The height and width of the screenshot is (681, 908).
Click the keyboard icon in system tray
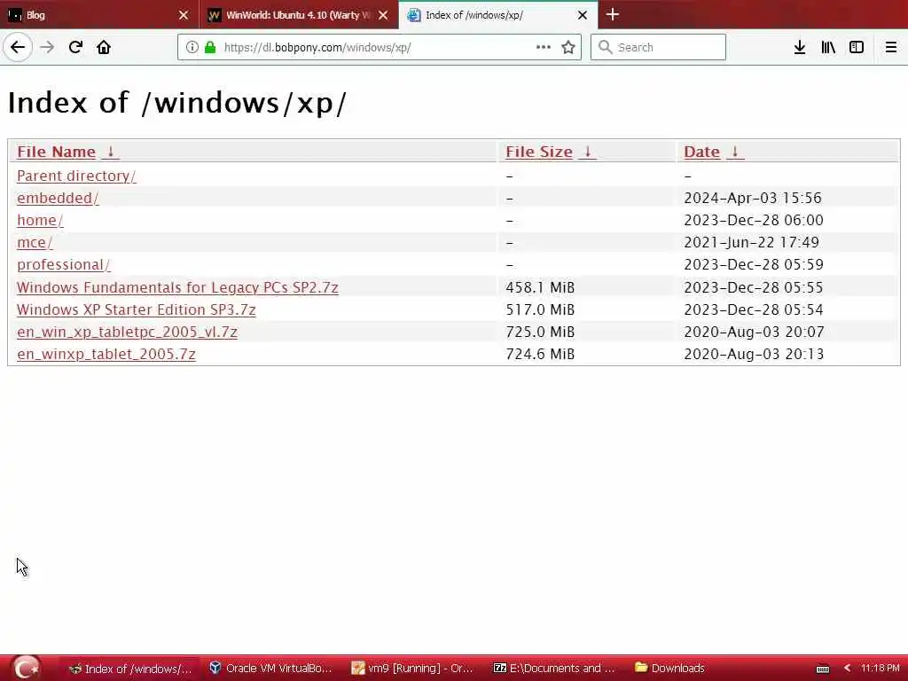[x=822, y=669]
